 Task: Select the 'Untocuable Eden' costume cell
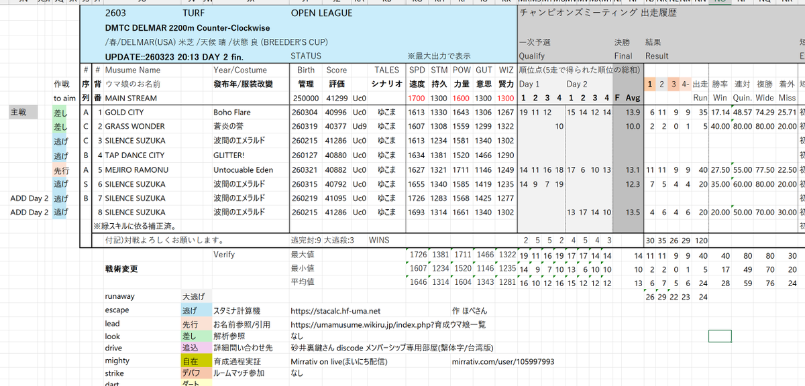tap(243, 170)
